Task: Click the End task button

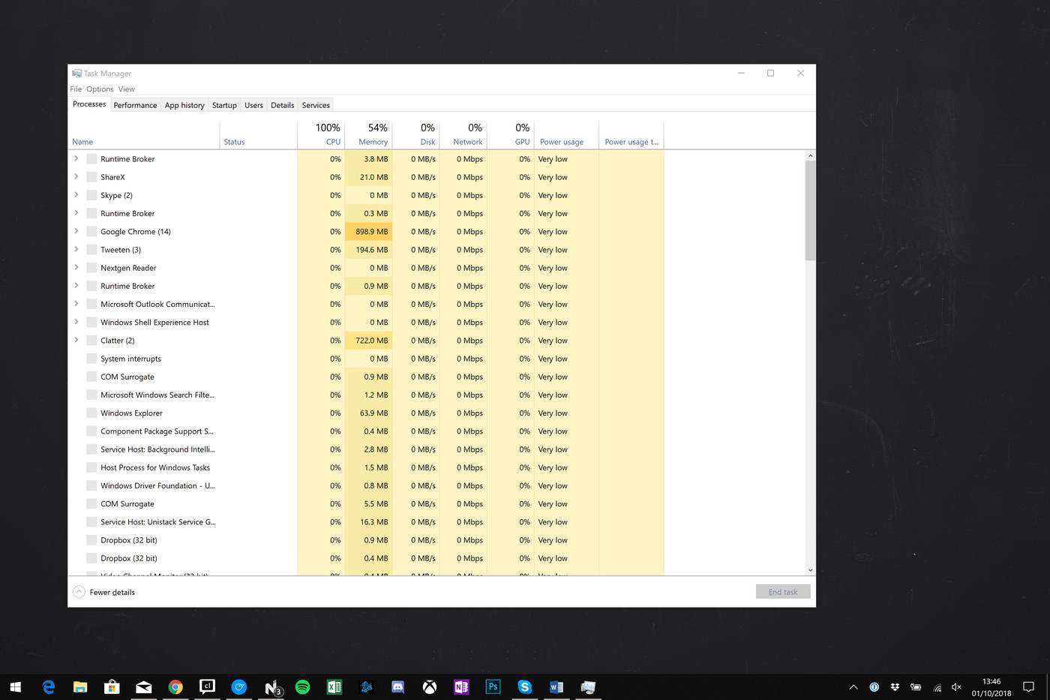Action: click(x=783, y=592)
